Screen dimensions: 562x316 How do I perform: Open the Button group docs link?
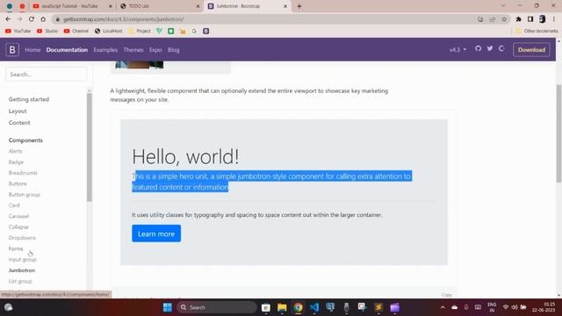pyautogui.click(x=25, y=195)
